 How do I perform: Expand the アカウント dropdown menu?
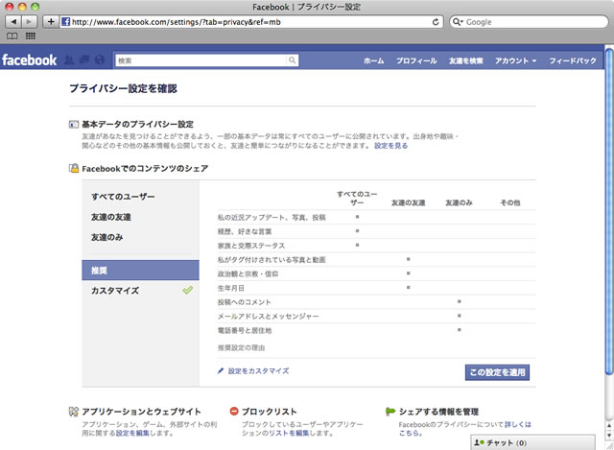pos(516,60)
